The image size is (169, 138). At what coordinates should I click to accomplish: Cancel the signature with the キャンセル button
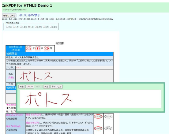pyautogui.click(x=56, y=87)
